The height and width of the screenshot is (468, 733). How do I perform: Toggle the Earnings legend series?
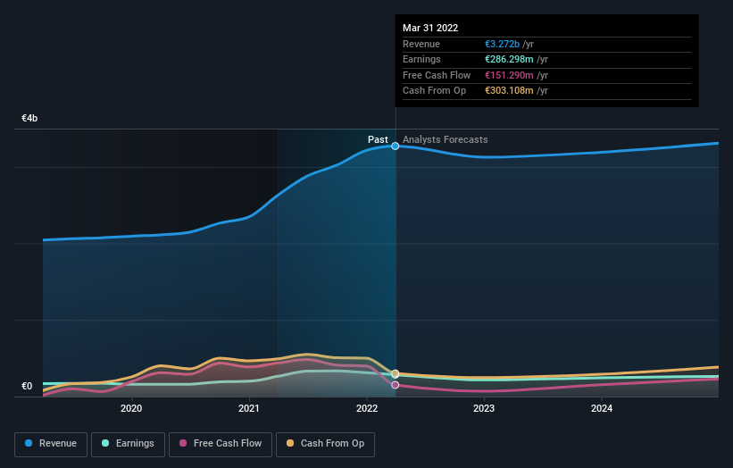click(x=128, y=444)
